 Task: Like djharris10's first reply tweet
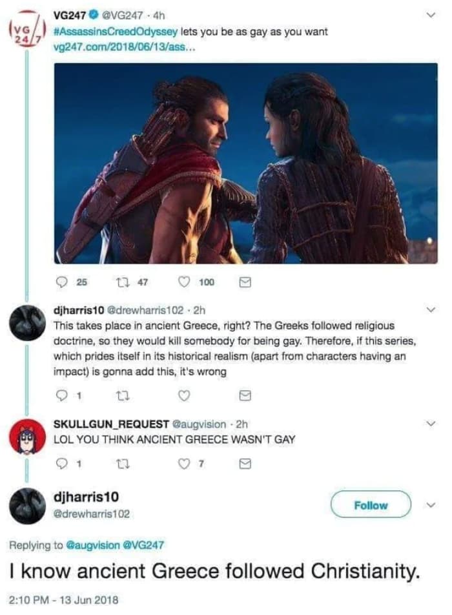pos(184,396)
